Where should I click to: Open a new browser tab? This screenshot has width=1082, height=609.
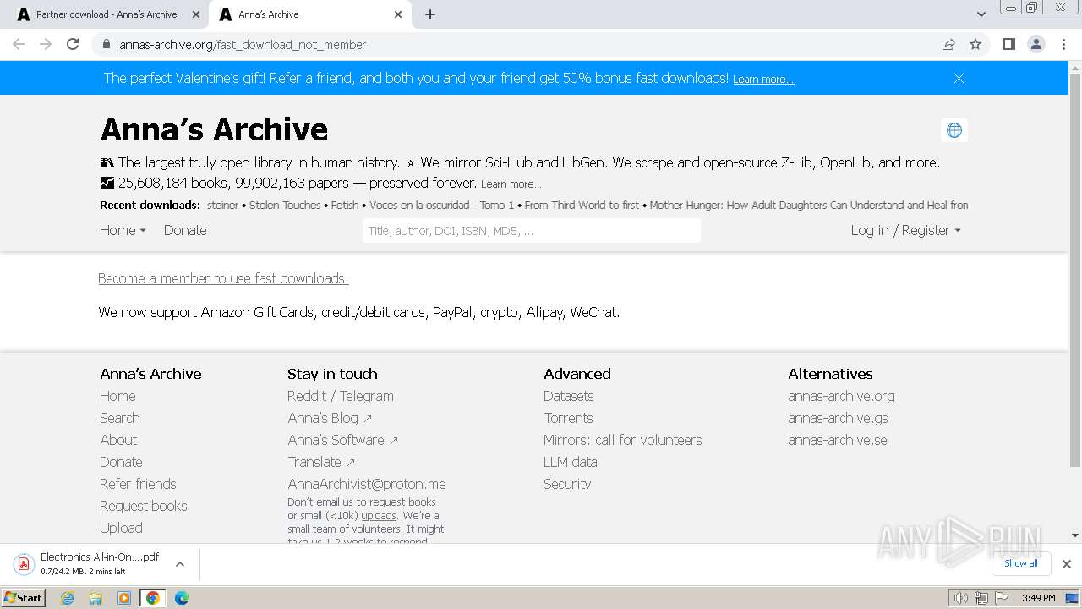pos(429,14)
